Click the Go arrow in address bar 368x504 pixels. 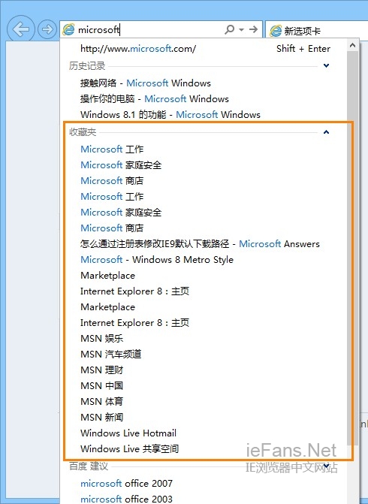coord(254,29)
